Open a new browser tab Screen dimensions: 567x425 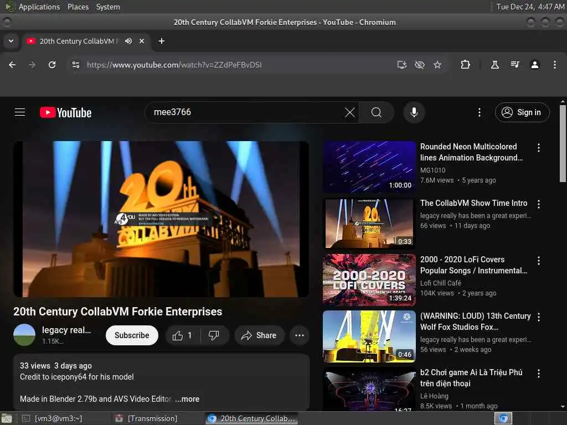click(x=162, y=41)
